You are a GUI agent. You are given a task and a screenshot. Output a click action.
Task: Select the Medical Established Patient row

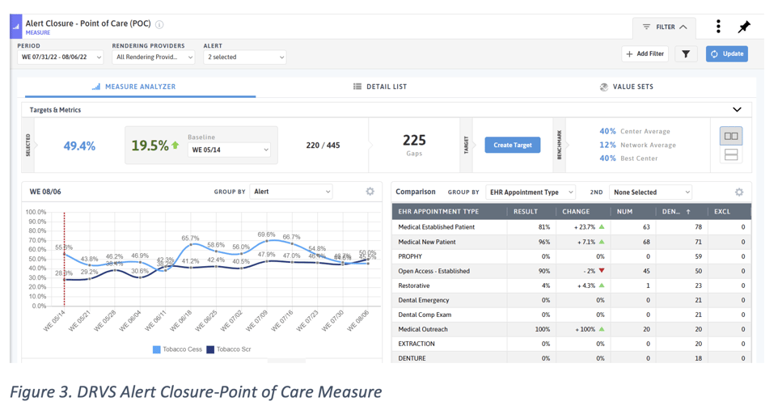click(571, 227)
